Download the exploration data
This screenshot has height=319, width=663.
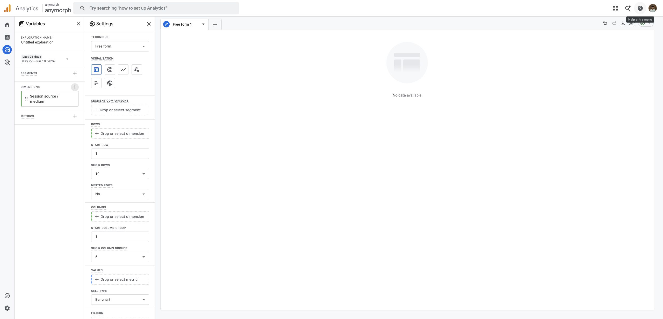coord(623,23)
